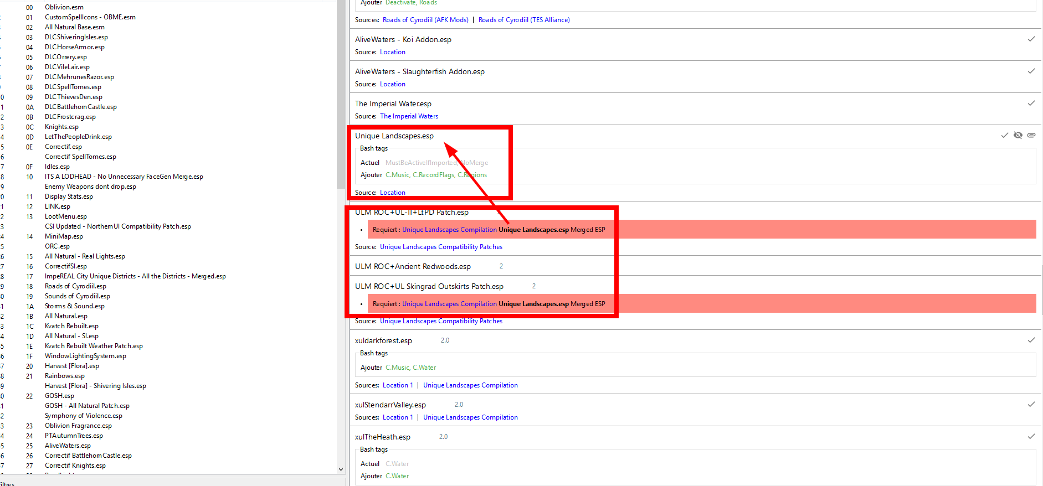Follow Unique Landscapes Compilation link in Skingrad Outskirts requirement
The height and width of the screenshot is (486, 1043).
(449, 304)
